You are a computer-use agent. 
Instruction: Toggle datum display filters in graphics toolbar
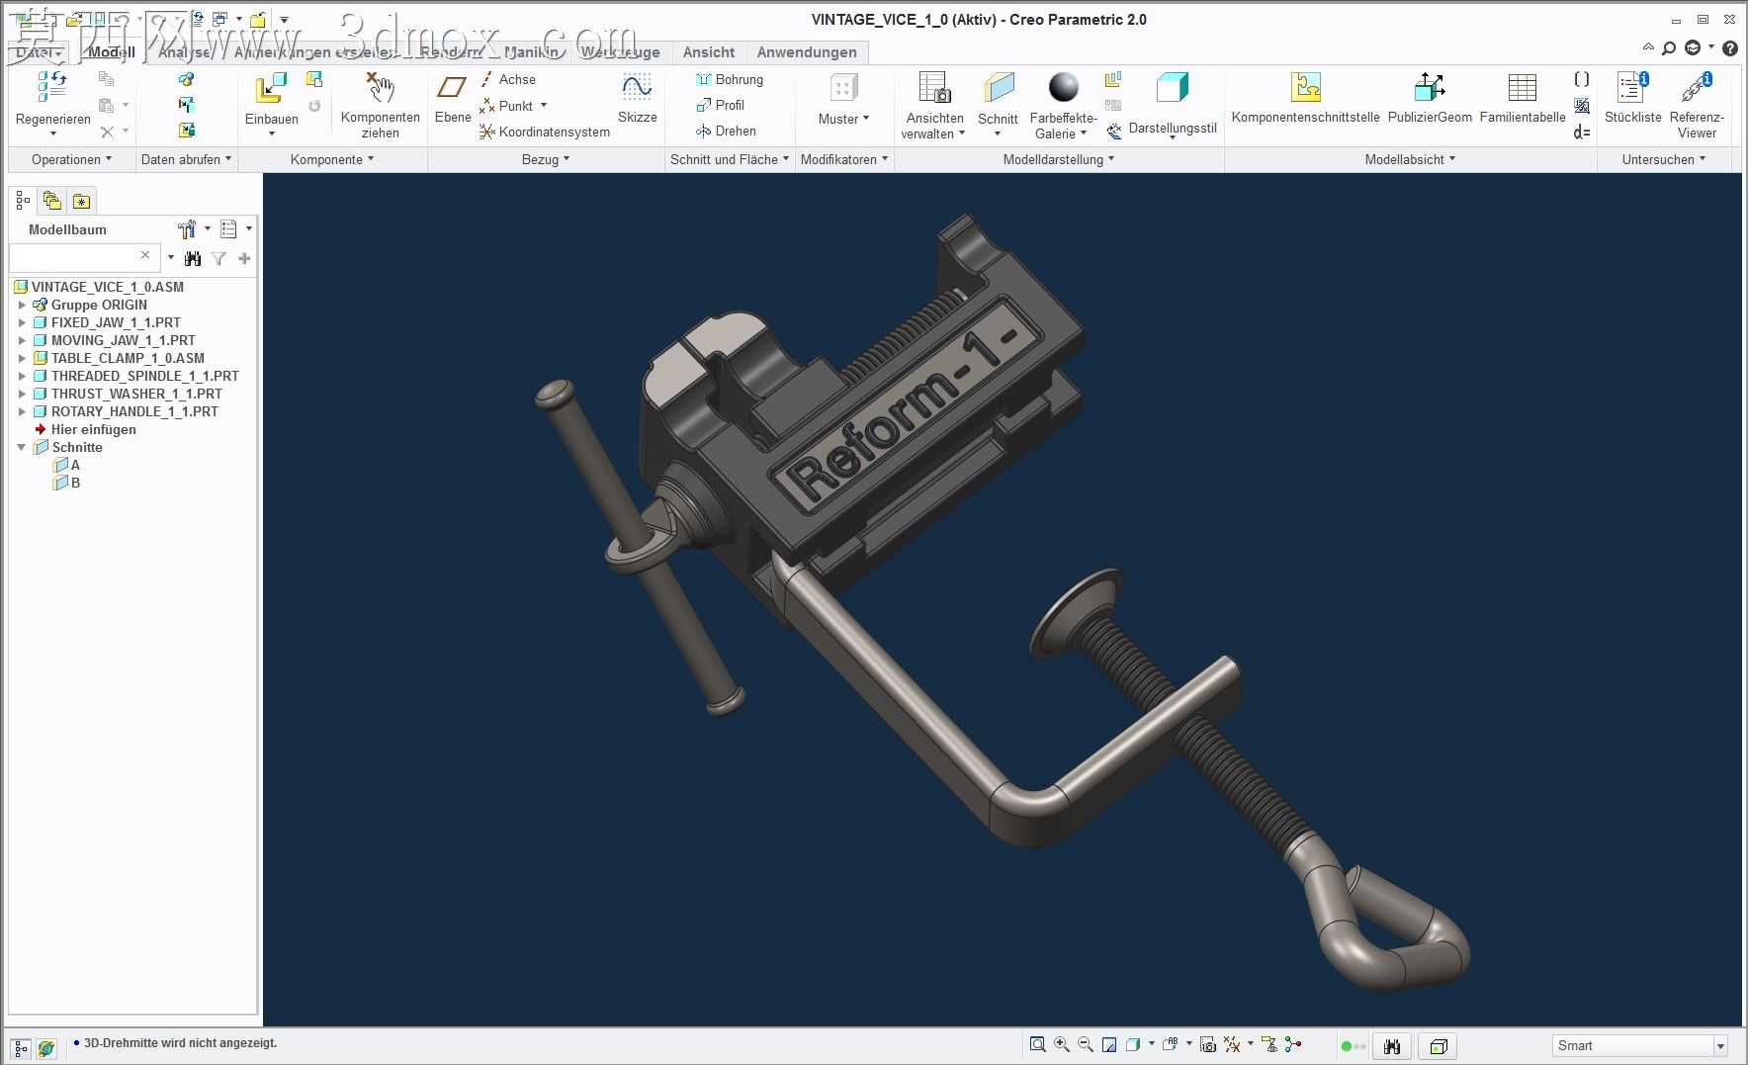(x=1232, y=1044)
